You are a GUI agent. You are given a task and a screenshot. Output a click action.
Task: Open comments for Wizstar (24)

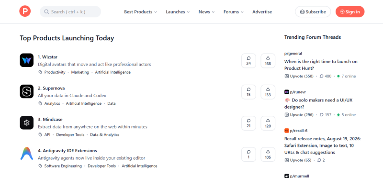coord(248,61)
